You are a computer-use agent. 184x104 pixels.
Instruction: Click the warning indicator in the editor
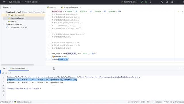(x=179, y=12)
